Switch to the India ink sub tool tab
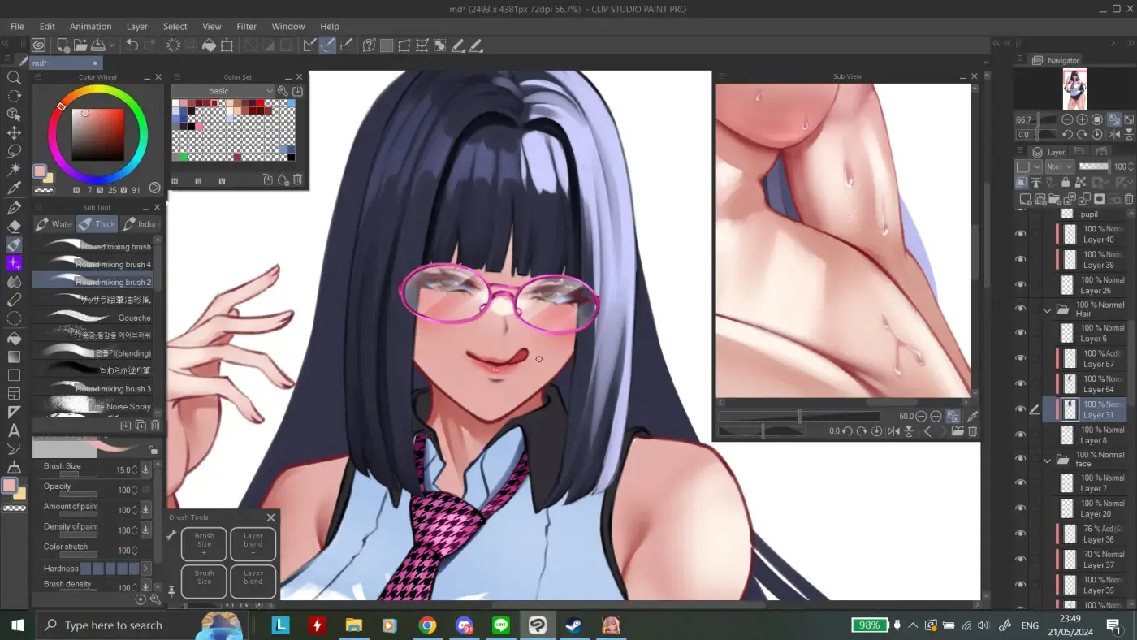Image resolution: width=1137 pixels, height=640 pixels. point(139,224)
